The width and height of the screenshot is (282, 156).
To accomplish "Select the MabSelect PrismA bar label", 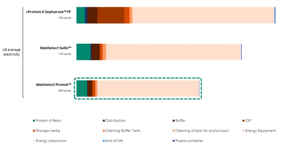I will [54, 84].
